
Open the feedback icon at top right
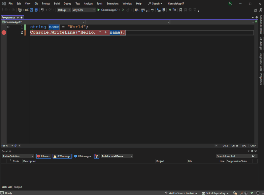click(x=261, y=10)
